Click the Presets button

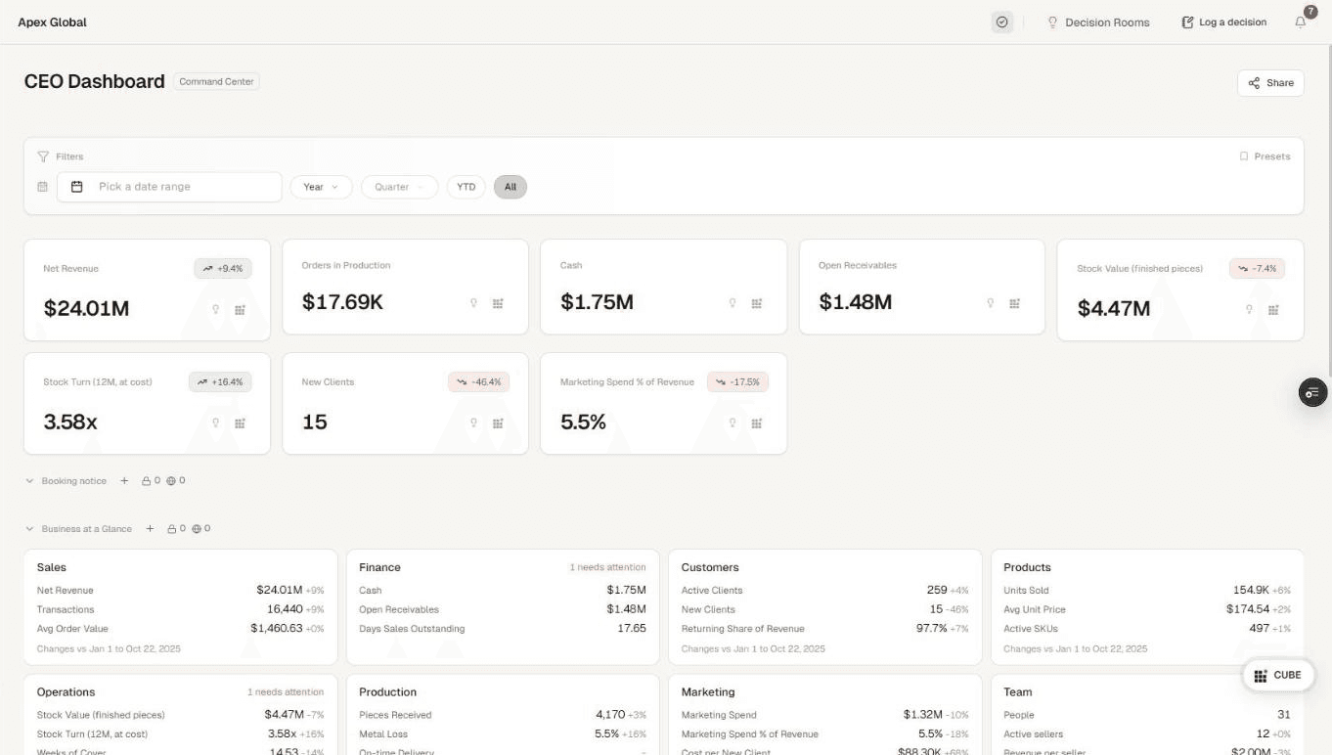(1265, 156)
